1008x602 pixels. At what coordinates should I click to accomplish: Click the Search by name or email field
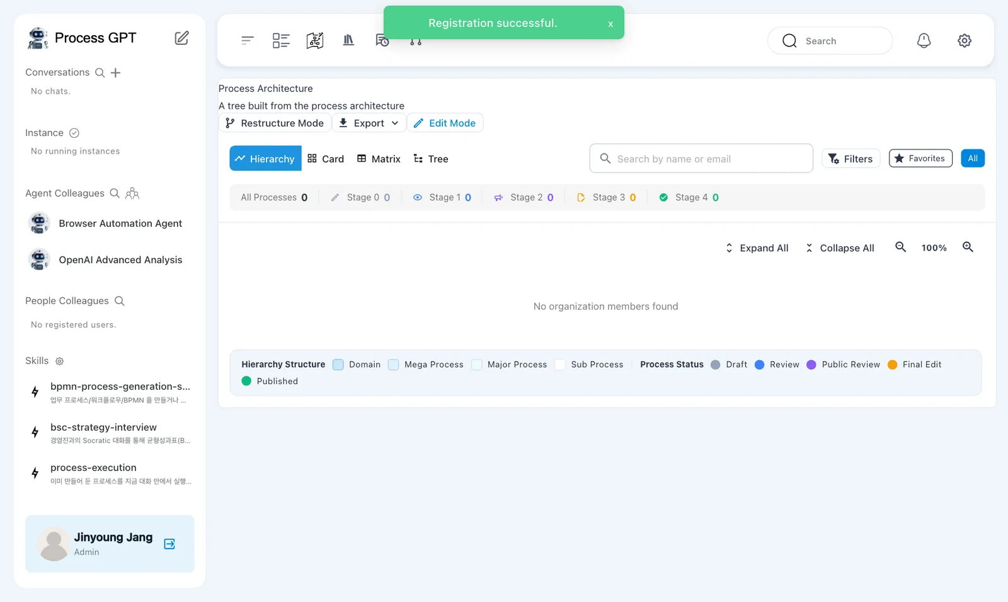pos(701,159)
